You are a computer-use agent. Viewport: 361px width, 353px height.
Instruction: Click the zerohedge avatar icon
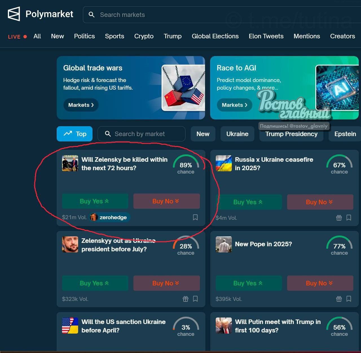tap(94, 217)
